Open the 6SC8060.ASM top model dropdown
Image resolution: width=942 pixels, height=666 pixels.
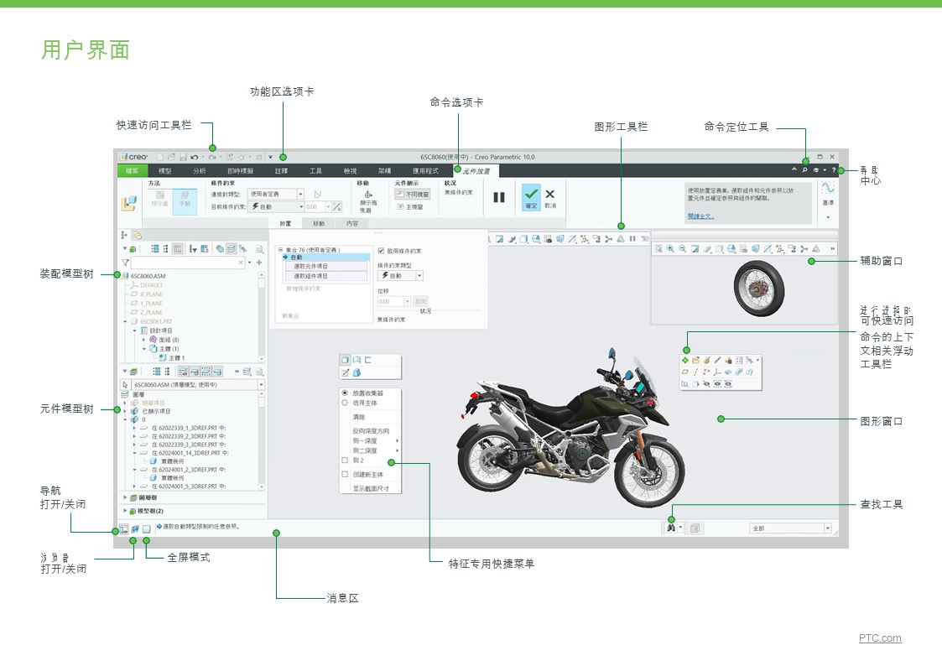pos(261,384)
